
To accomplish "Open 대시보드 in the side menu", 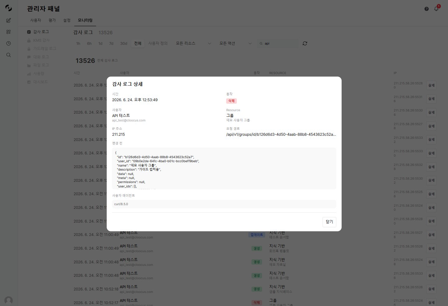I will (x=41, y=82).
